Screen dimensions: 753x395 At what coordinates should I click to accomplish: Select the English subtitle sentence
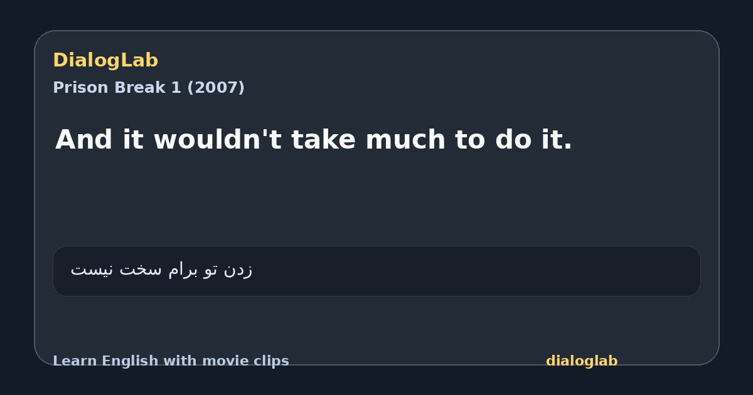314,140
